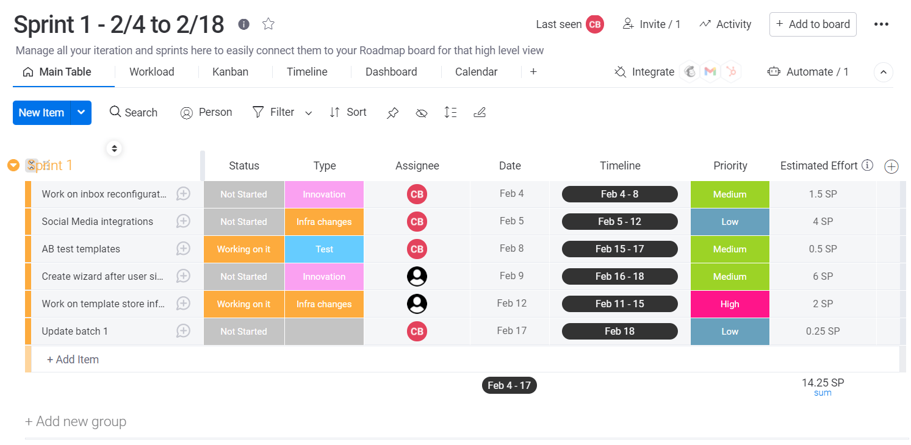This screenshot has height=445, width=911.
Task: Expand the New Item dropdown arrow
Action: pos(81,112)
